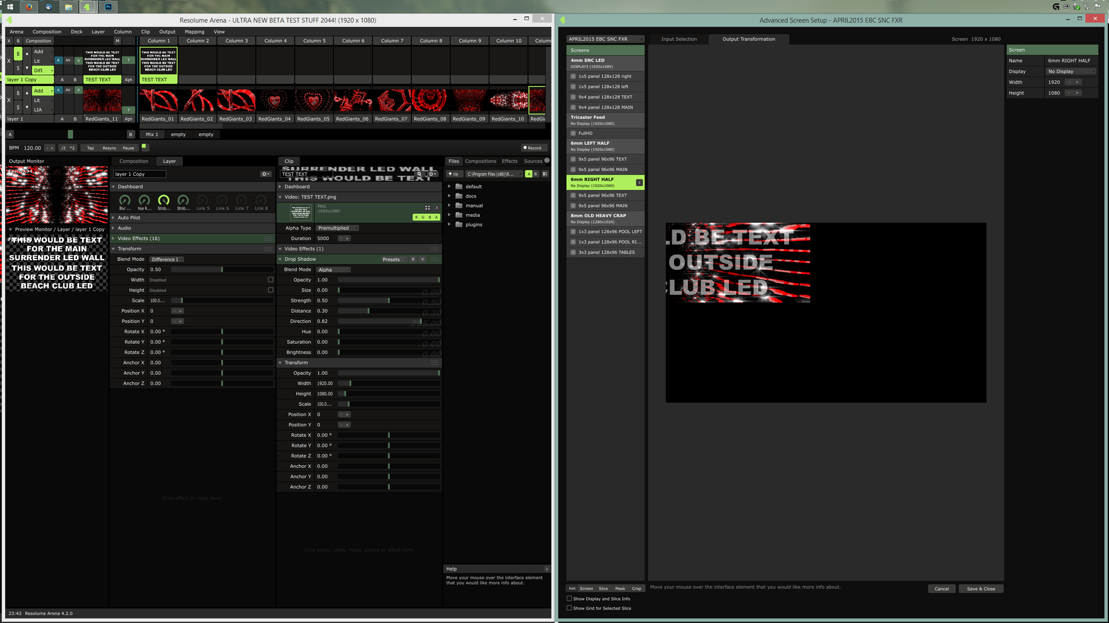Clear the composition with the X button

tap(9, 41)
